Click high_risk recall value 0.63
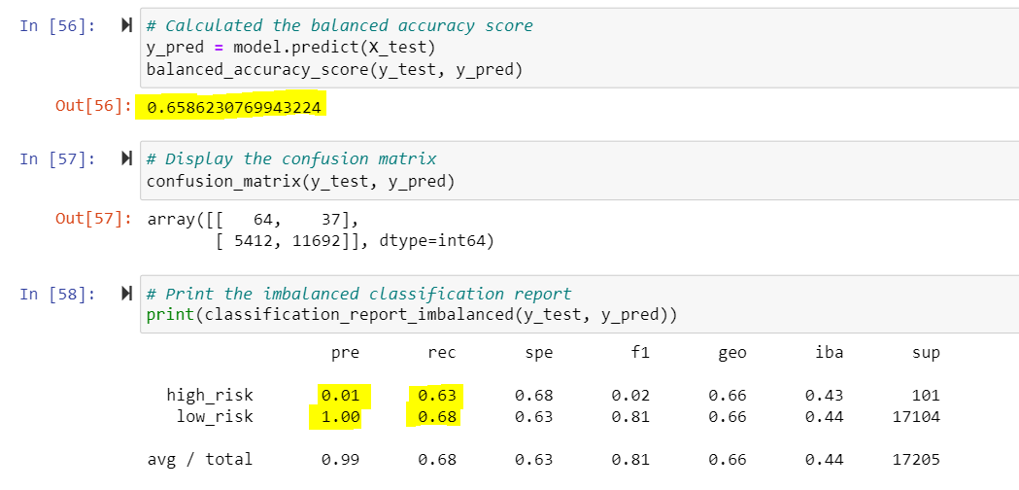This screenshot has width=1019, height=490. tap(437, 395)
